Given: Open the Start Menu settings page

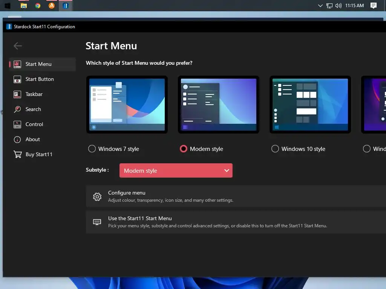Looking at the screenshot, I should tap(42, 64).
